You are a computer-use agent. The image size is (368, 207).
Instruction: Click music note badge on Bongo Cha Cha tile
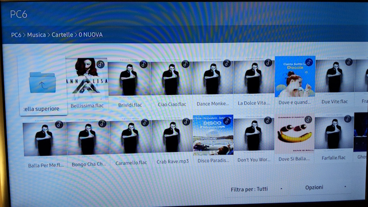pos(102,123)
